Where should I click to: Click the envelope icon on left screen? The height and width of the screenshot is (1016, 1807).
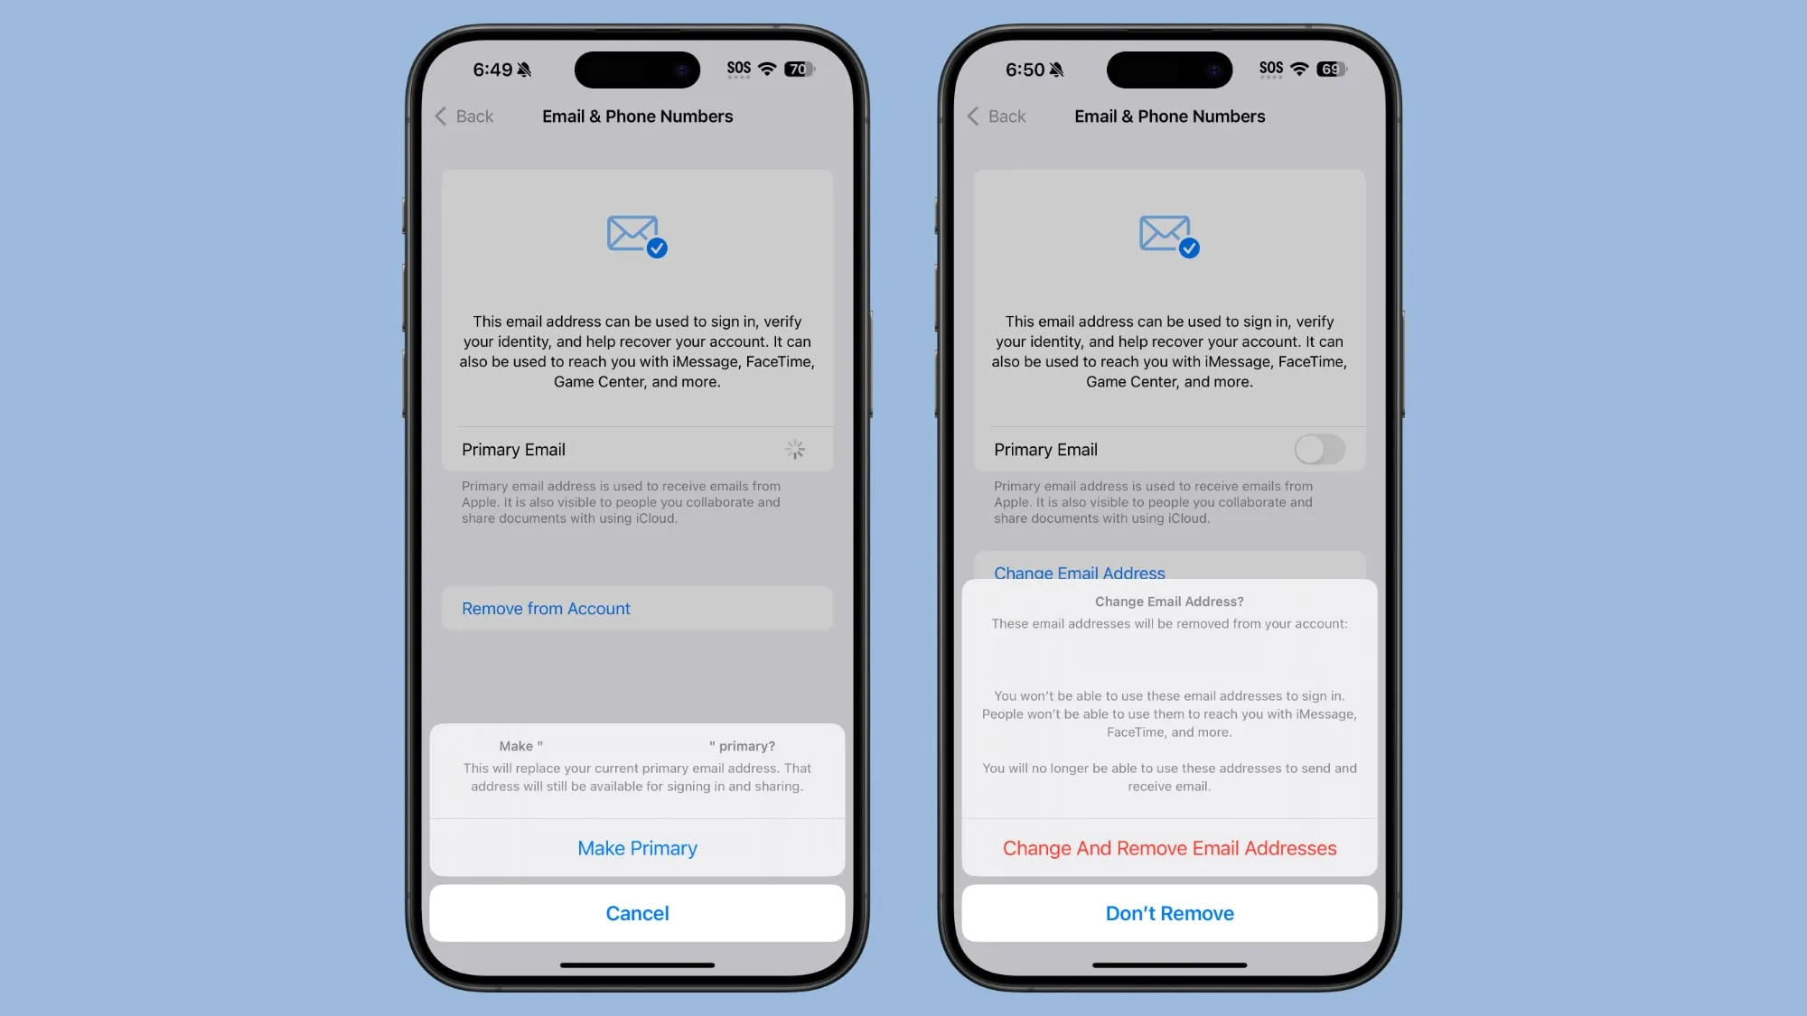633,233
